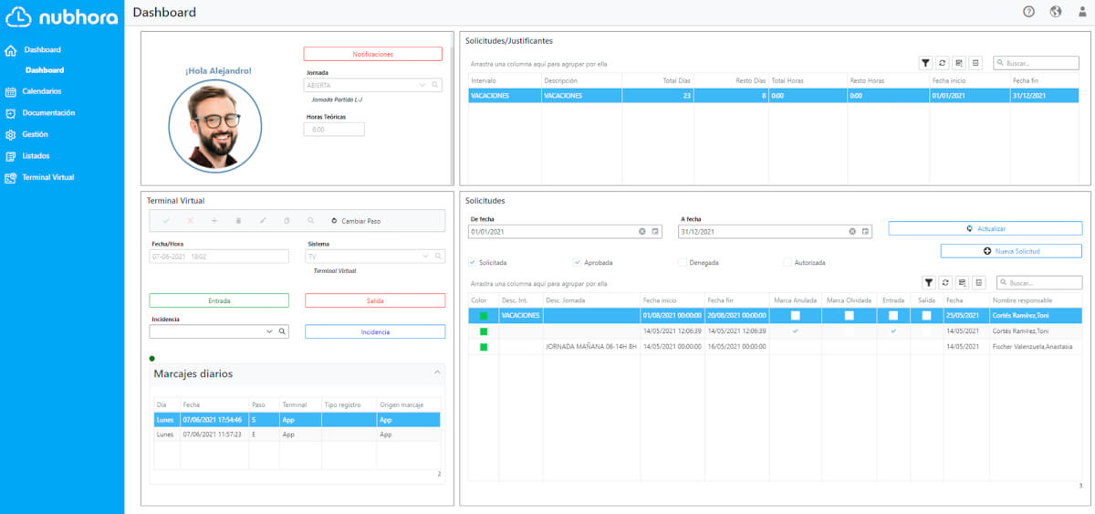
Task: Click the filter icon in Solicitudes/Justificantes
Action: point(925,63)
